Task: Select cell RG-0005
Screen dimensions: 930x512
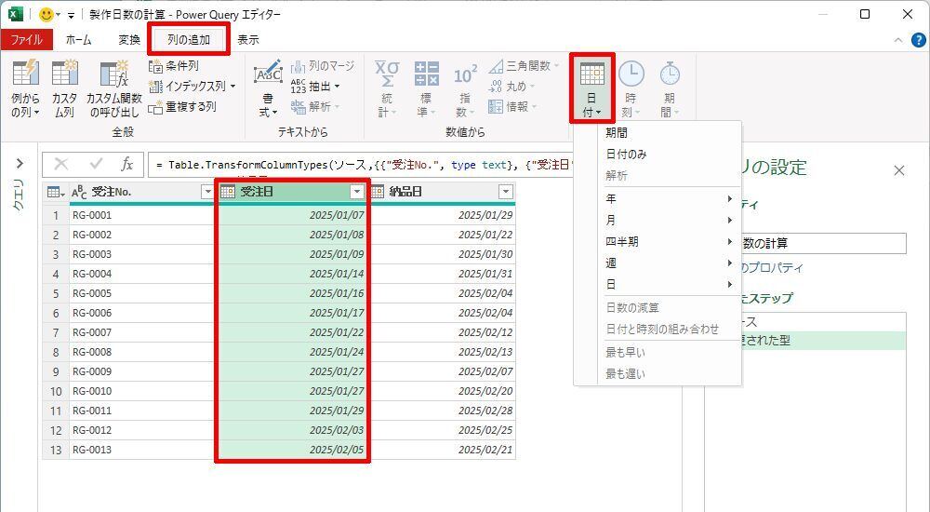Action: (x=141, y=293)
